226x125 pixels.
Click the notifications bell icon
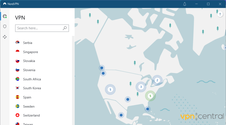(x=185, y=4)
